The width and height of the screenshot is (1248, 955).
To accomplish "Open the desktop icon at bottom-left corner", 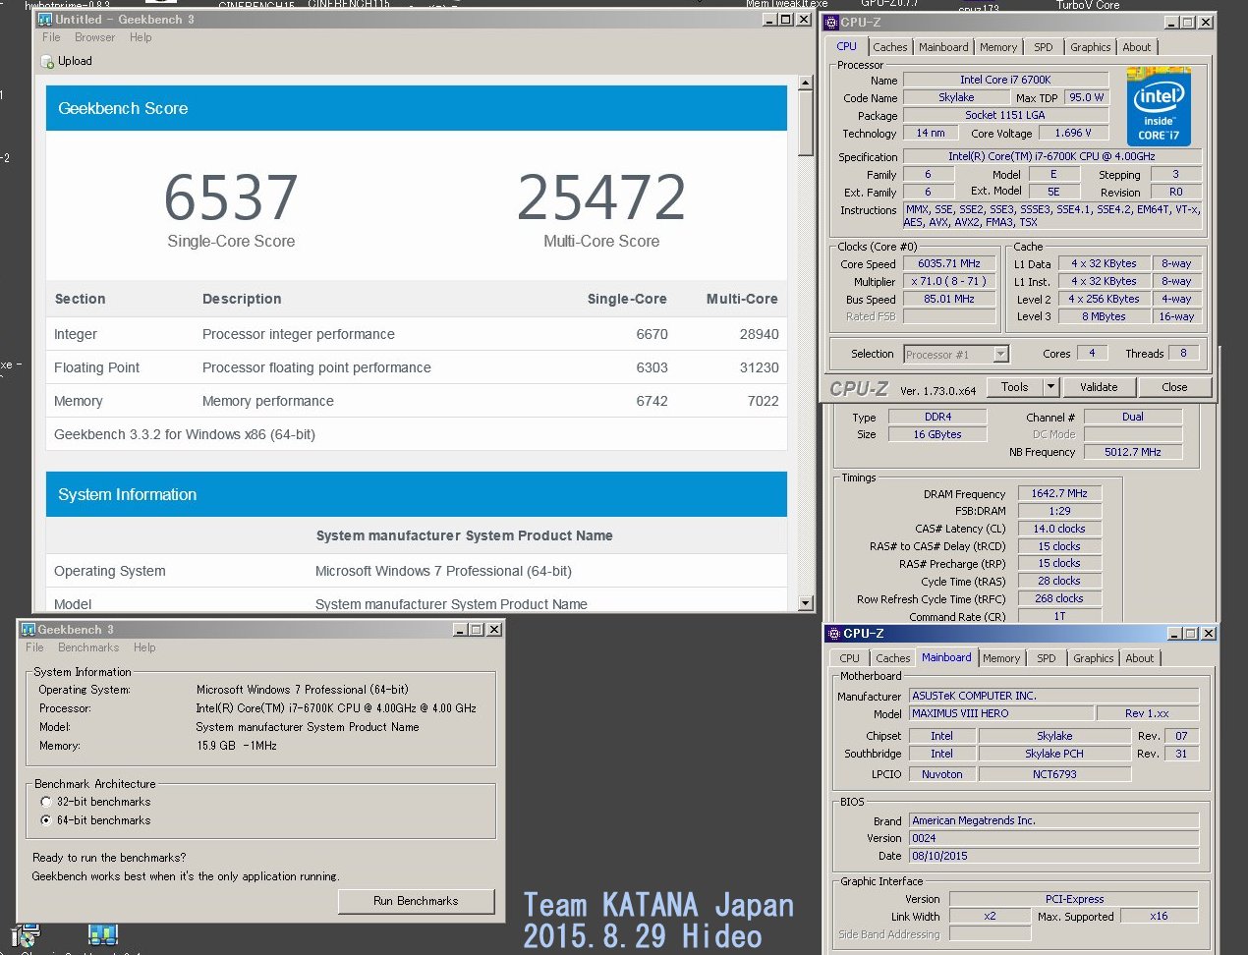I will click(x=25, y=936).
